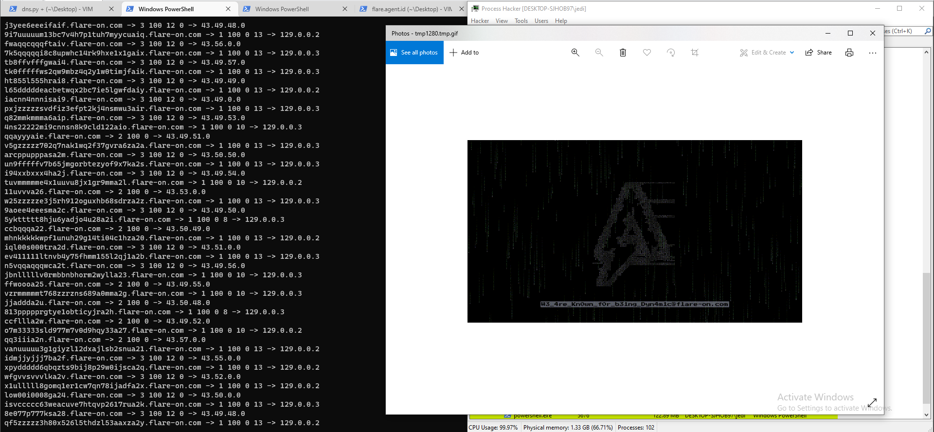
Task: Click the search magnifier icon in Process Hacker
Action: [928, 31]
